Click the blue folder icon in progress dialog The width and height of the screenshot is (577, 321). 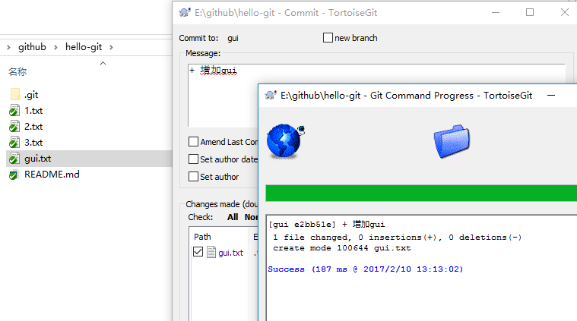coord(452,141)
